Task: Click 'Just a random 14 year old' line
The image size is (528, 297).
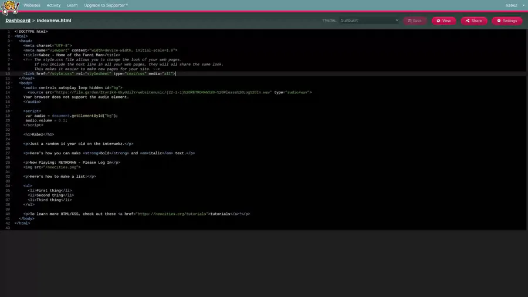Action: [78, 144]
